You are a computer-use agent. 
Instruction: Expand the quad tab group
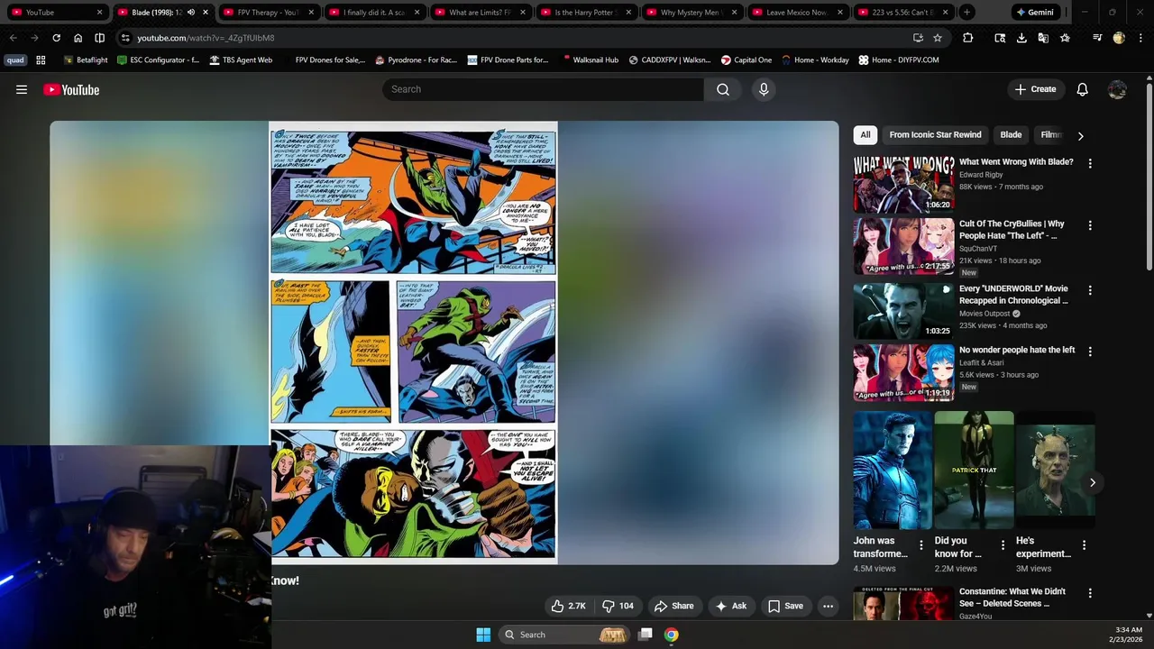(14, 59)
